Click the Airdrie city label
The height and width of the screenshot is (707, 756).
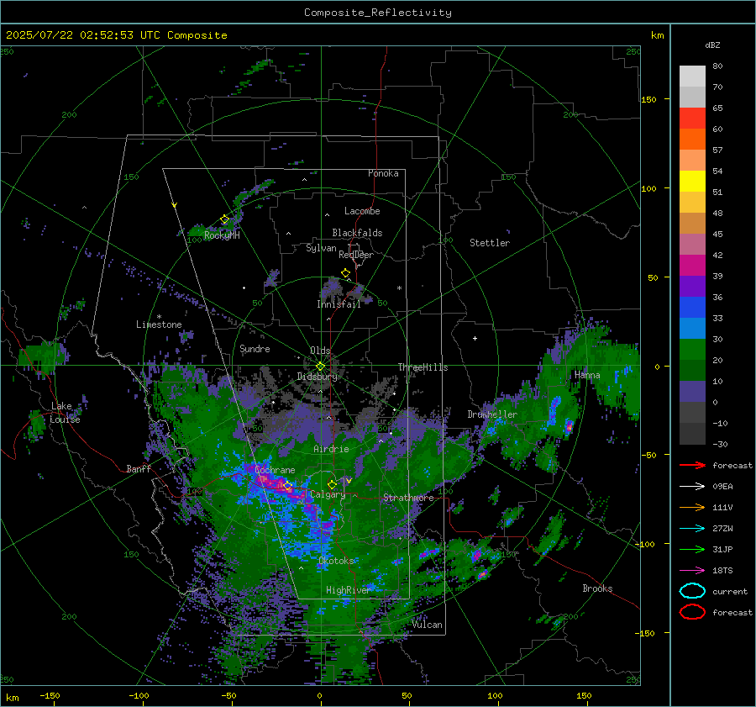click(x=331, y=449)
